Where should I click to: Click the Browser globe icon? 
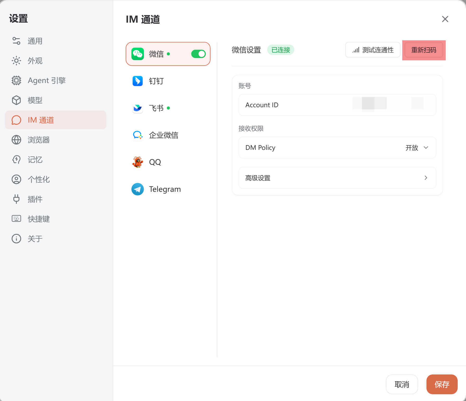pyautogui.click(x=16, y=140)
